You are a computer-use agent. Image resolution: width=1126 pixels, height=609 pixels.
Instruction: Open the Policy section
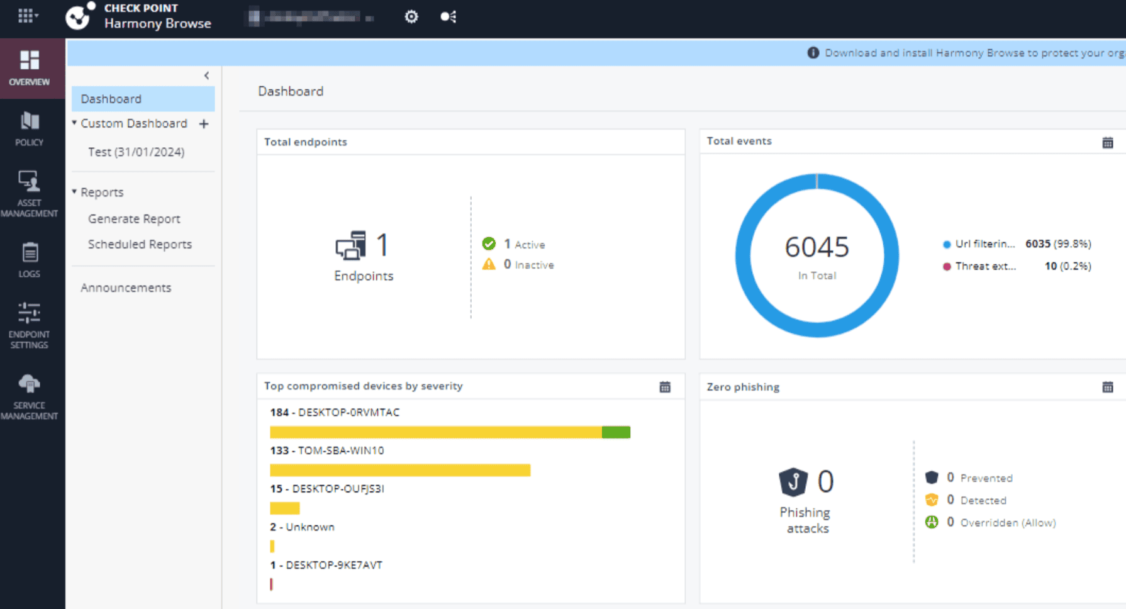30,129
